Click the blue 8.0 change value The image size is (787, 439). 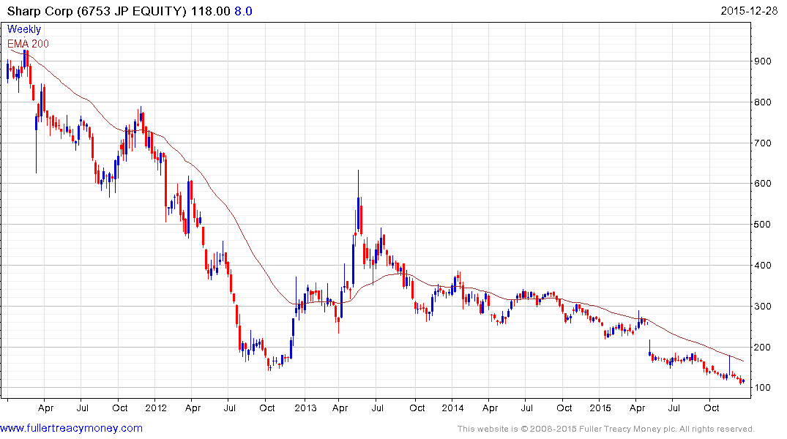coord(244,11)
